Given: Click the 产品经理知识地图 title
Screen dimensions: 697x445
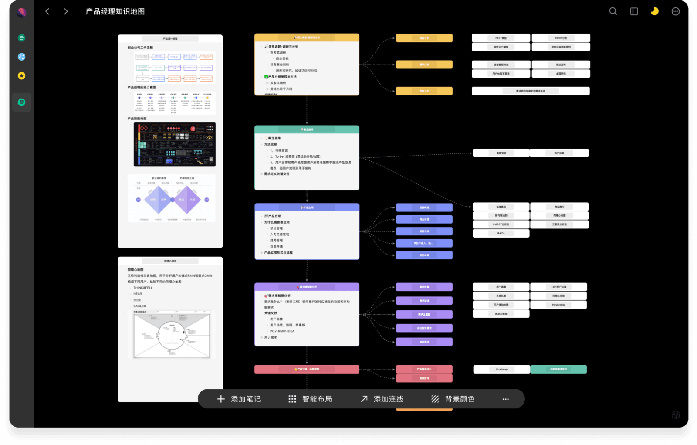Looking at the screenshot, I should click(115, 11).
